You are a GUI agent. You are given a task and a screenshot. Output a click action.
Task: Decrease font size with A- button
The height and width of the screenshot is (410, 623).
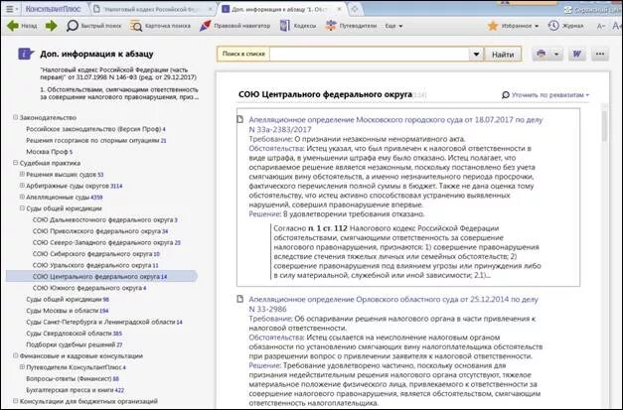601,26
